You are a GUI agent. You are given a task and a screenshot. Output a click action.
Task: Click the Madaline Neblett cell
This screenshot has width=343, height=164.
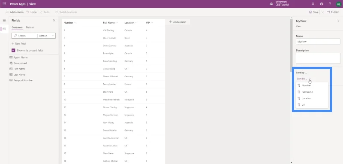click(111, 100)
